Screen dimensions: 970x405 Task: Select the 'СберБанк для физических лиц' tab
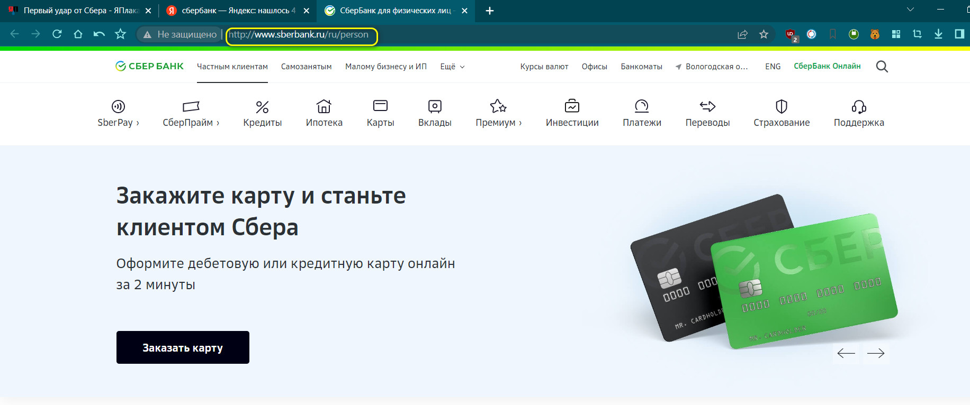point(396,11)
